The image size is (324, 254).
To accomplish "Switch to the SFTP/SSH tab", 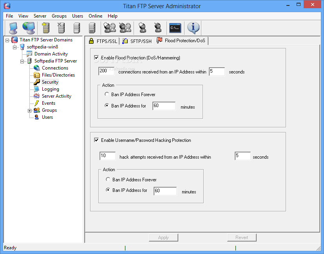I will coord(137,41).
